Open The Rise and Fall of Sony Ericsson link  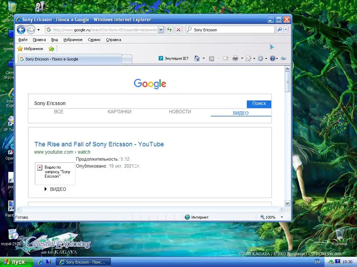pyautogui.click(x=99, y=144)
